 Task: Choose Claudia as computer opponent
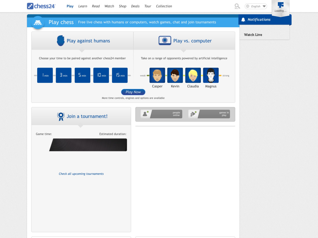(x=193, y=75)
